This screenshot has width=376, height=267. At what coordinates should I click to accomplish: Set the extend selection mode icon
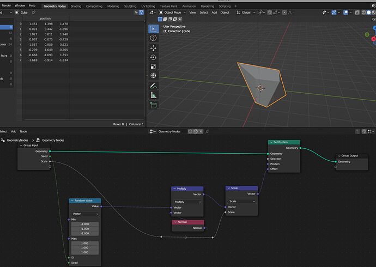[165, 19]
